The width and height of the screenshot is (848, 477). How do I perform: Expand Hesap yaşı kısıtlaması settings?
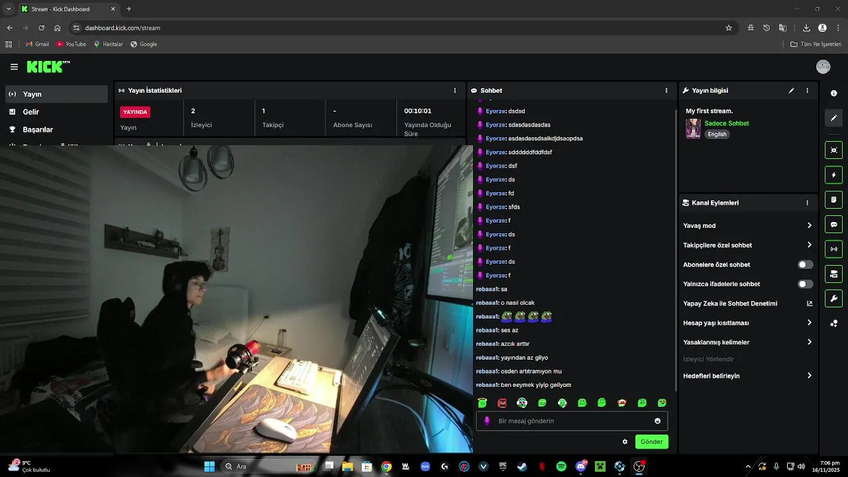pyautogui.click(x=748, y=323)
